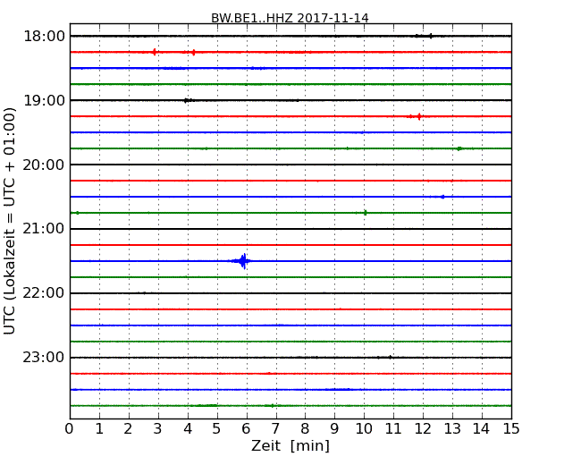The image size is (581, 465).
Task: Click x-axis tick label 13
Action: pos(452,429)
